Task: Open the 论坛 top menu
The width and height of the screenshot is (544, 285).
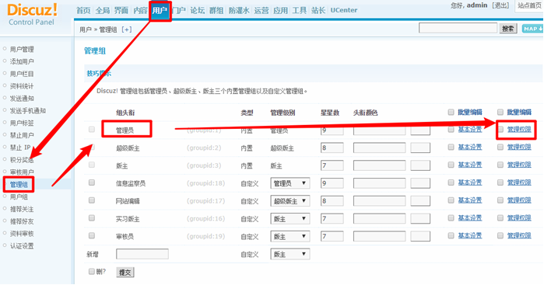Action: tap(197, 10)
